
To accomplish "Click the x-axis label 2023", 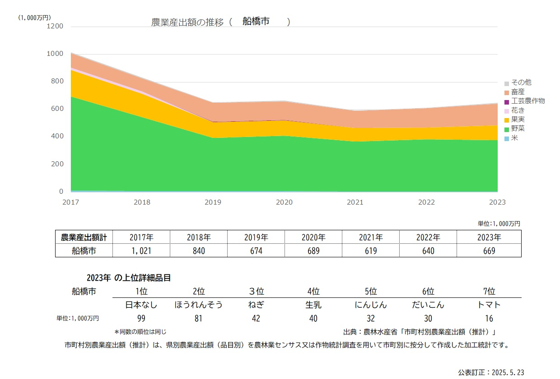I will click(x=497, y=202).
